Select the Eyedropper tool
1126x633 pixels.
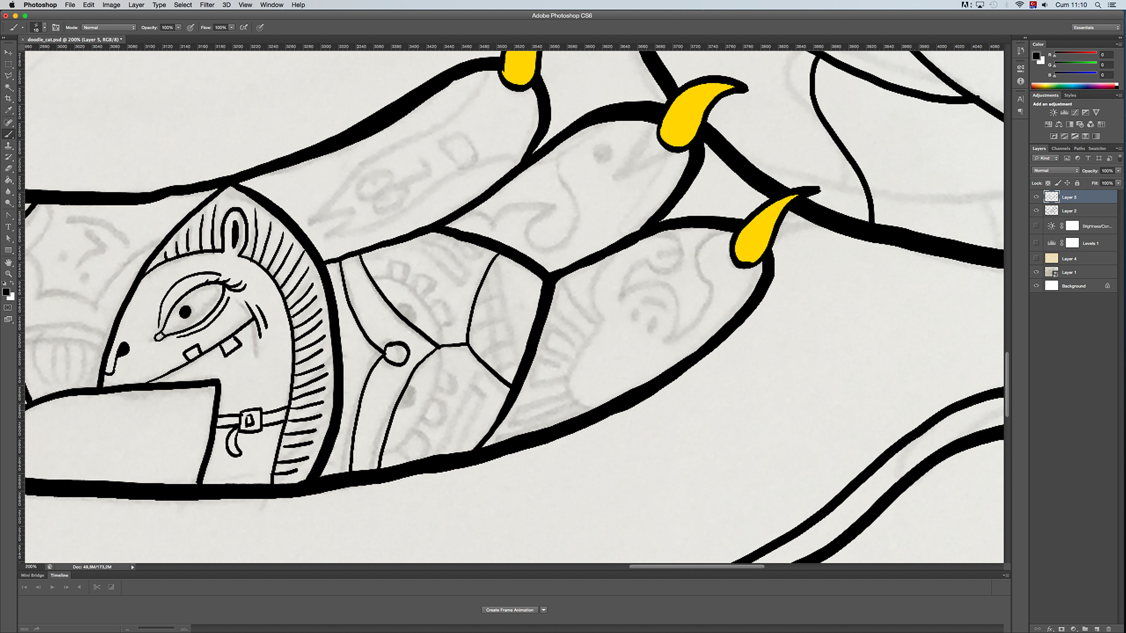8,110
